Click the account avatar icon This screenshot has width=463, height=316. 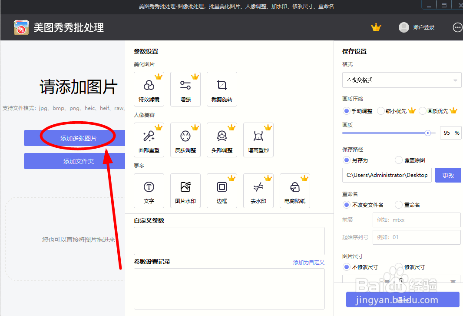point(403,27)
